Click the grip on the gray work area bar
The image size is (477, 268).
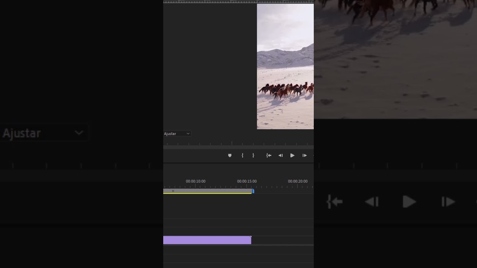click(x=173, y=191)
